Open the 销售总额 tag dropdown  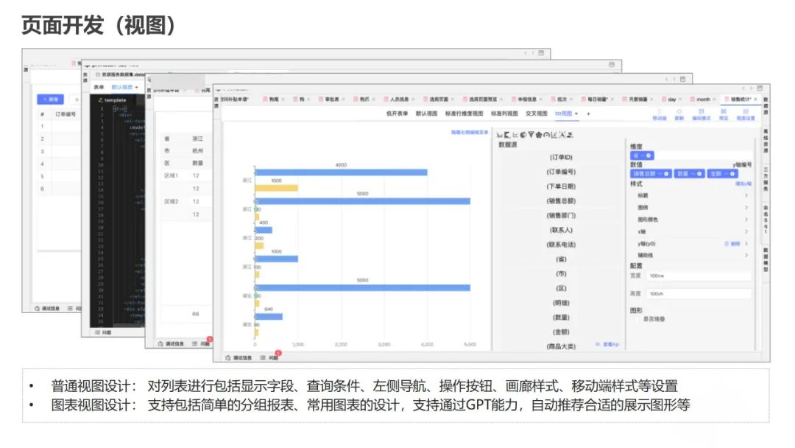pos(660,174)
